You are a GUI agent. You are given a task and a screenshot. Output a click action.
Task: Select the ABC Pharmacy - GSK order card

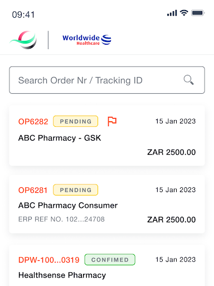(x=107, y=136)
